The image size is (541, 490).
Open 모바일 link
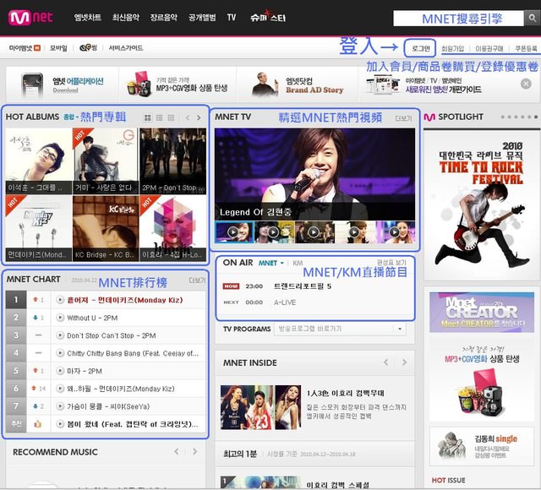point(58,48)
